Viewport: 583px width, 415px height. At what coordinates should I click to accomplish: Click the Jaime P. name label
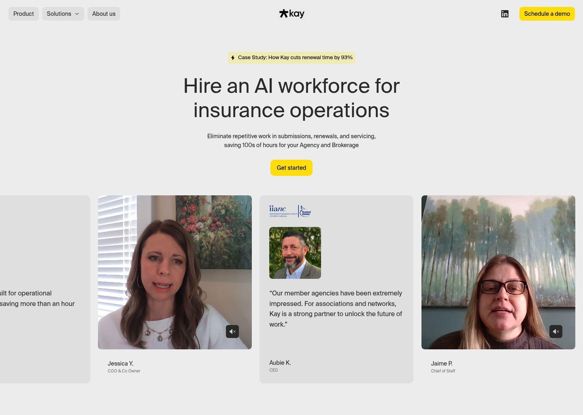pyautogui.click(x=442, y=364)
